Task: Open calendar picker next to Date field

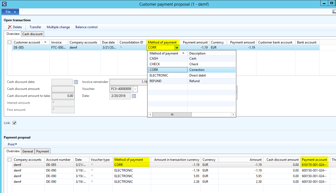Action: tap(134, 96)
